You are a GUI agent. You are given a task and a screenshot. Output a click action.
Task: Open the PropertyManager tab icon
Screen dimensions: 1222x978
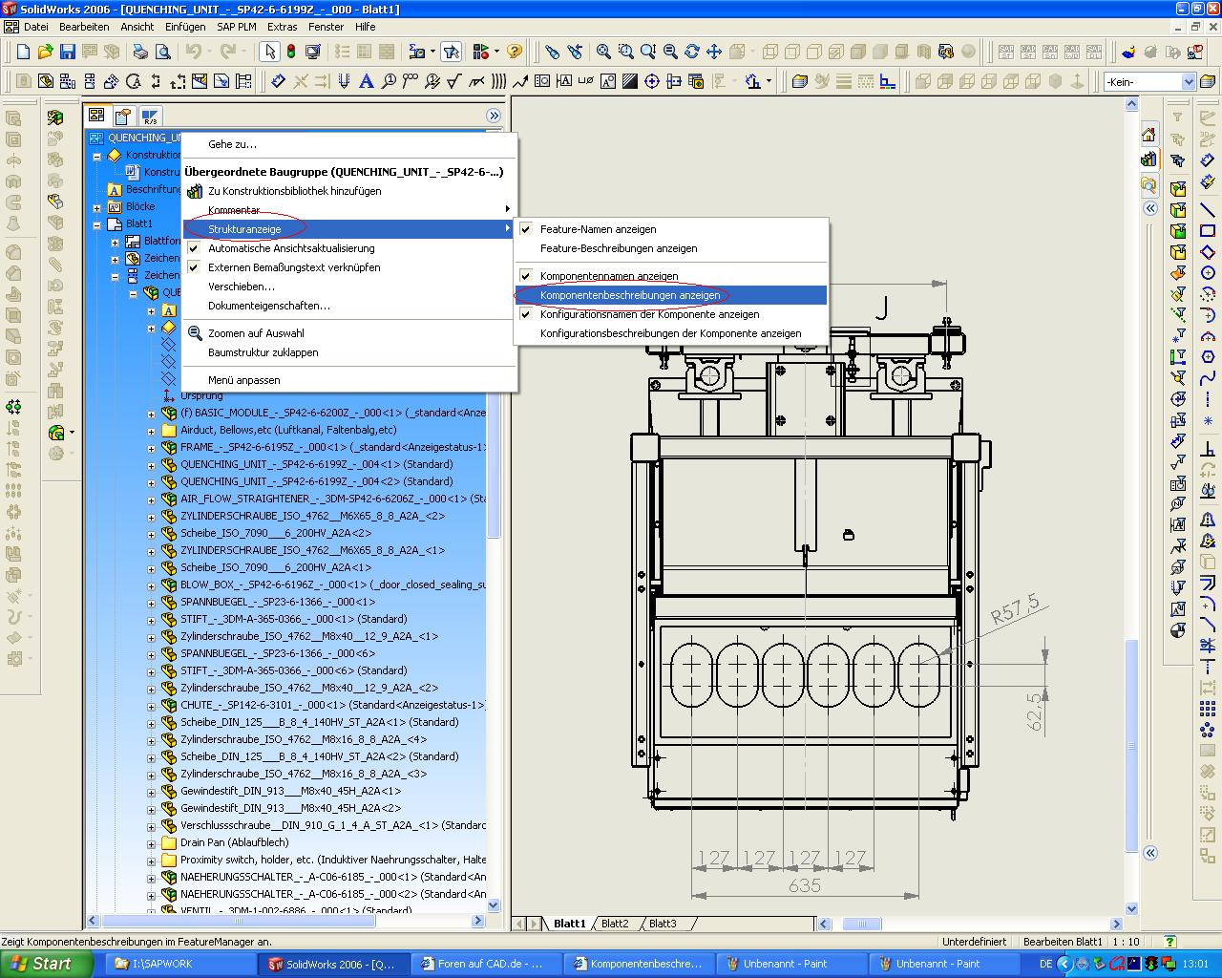point(123,117)
